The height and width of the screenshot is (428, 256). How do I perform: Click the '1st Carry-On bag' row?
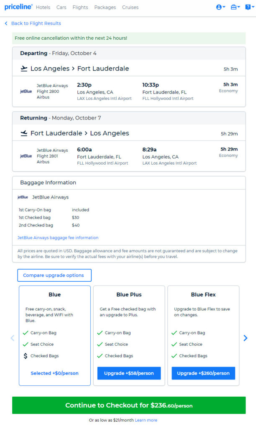click(54, 210)
